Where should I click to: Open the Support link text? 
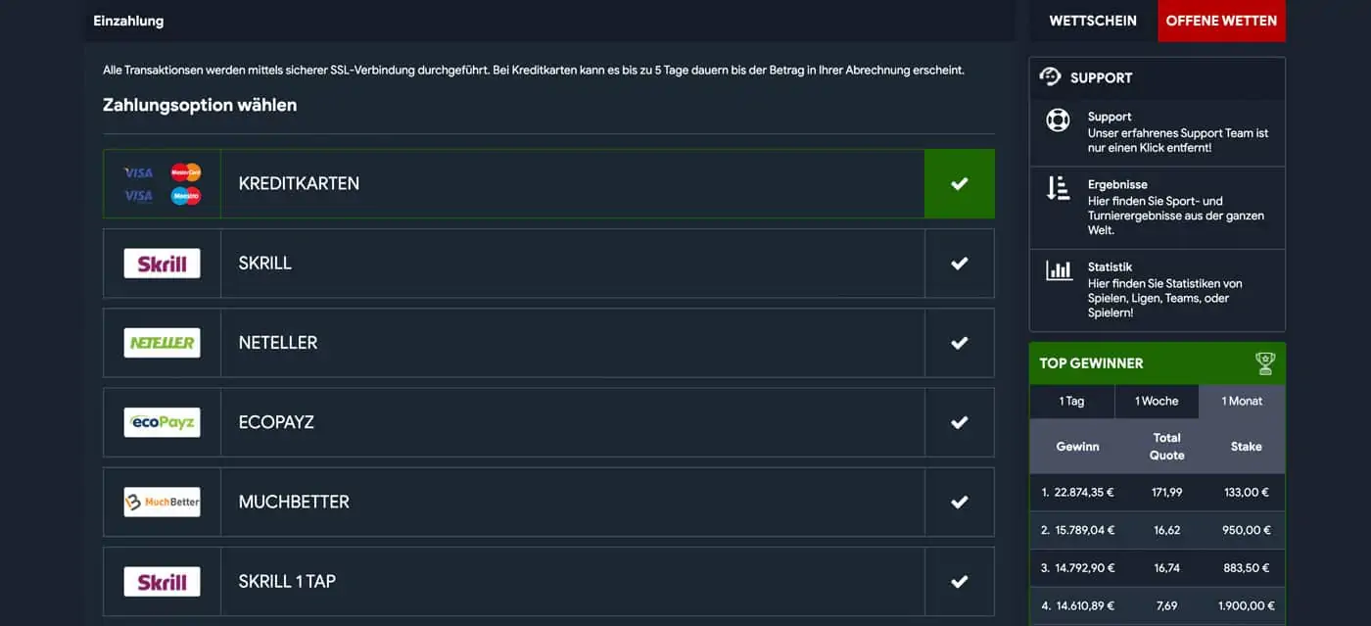click(1109, 117)
